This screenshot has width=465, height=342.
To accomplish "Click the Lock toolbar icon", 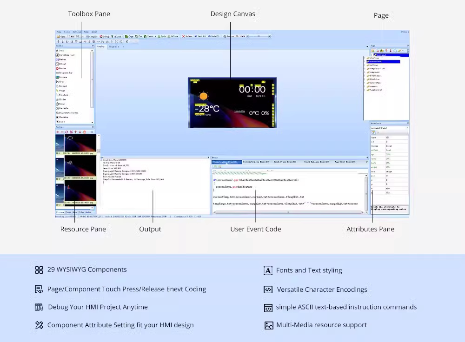I will point(162,36).
